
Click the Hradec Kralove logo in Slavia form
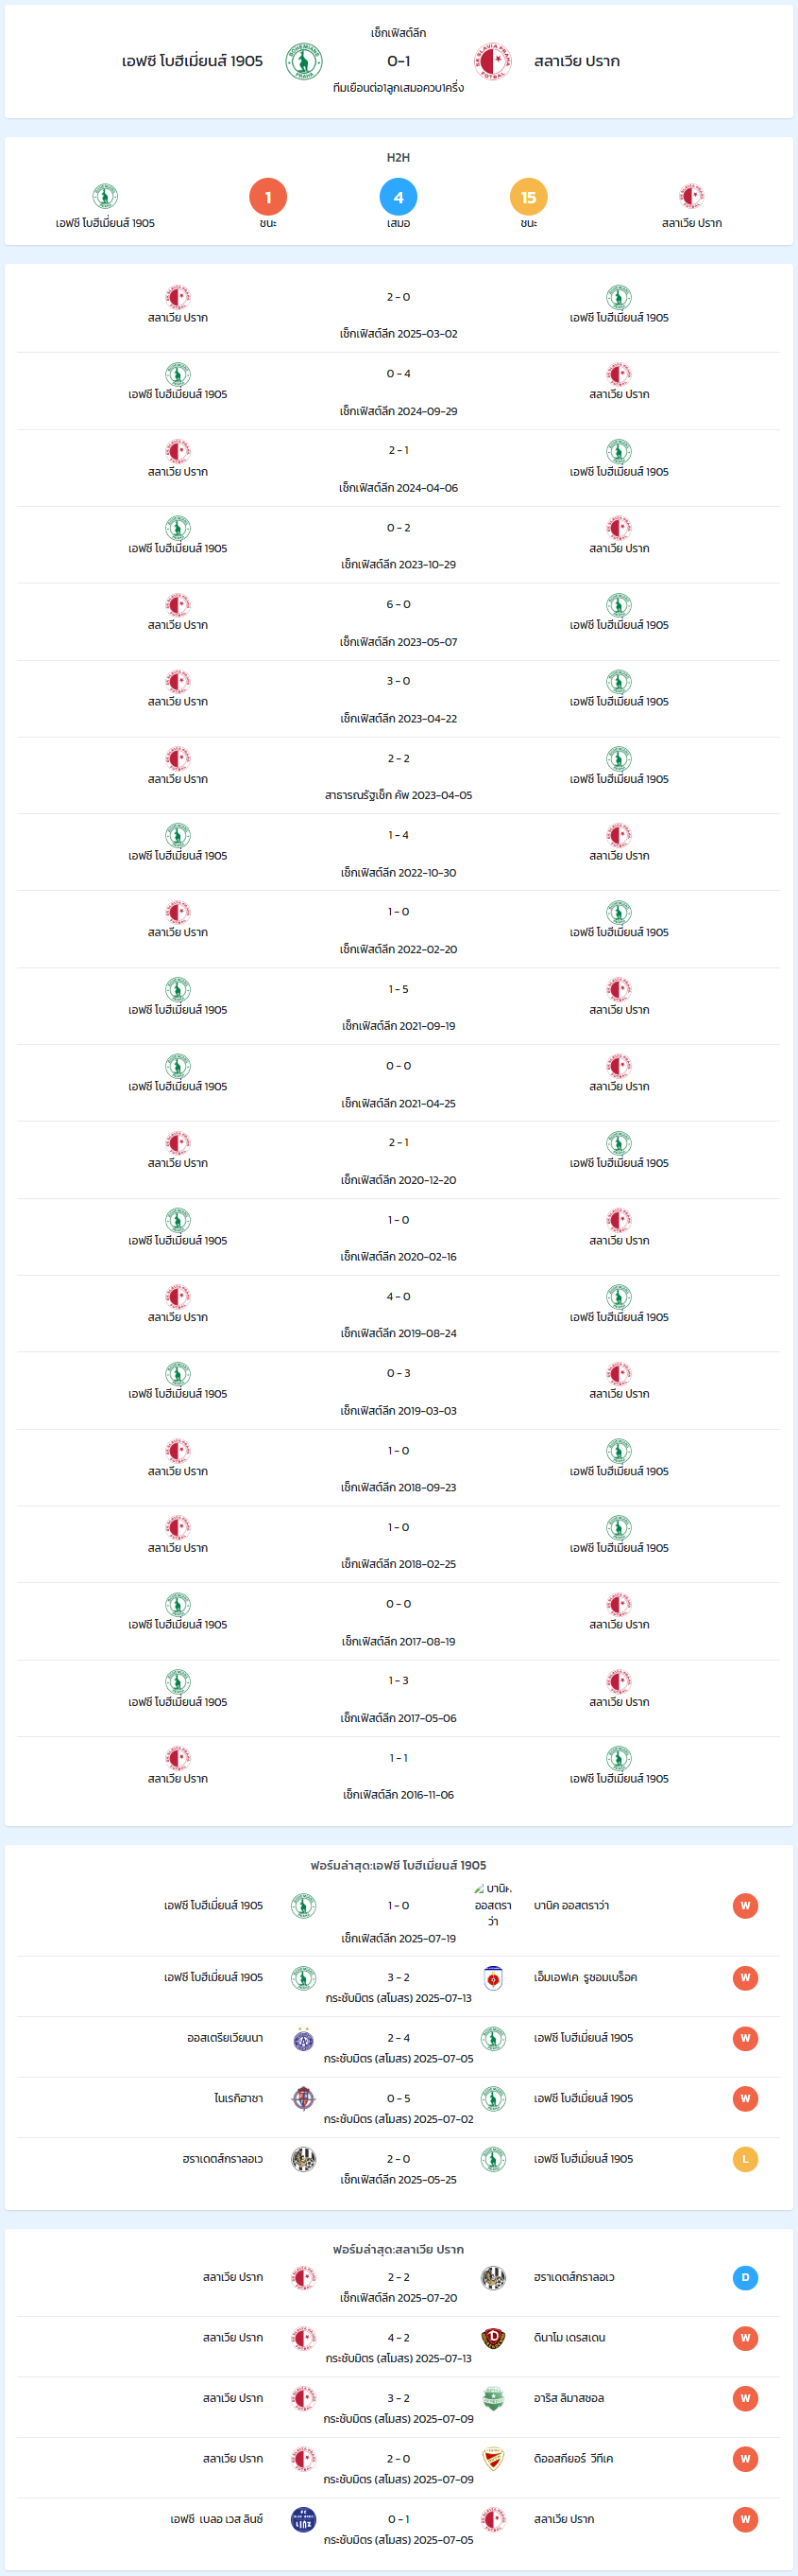(x=493, y=2278)
